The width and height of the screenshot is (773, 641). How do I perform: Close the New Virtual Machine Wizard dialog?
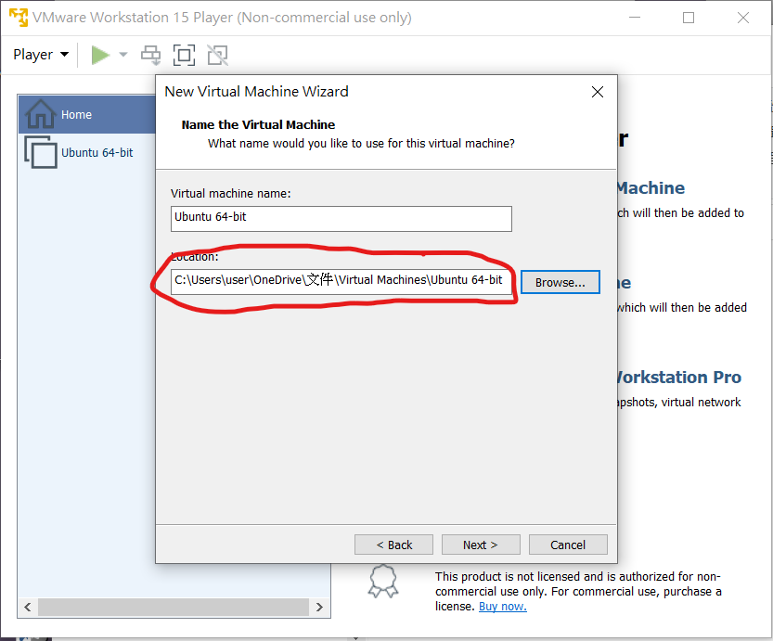pyautogui.click(x=598, y=92)
